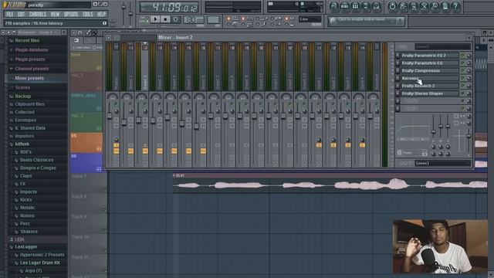Open the Piano Roll toolbar icon
This screenshot has height=278, width=494.
[x=355, y=6]
